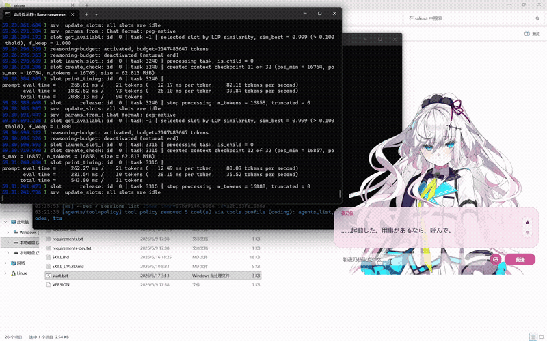Viewport: 547px width, 341px height.
Task: Click the '18 KB' size of SKILL.md
Action: pyautogui.click(x=254, y=257)
